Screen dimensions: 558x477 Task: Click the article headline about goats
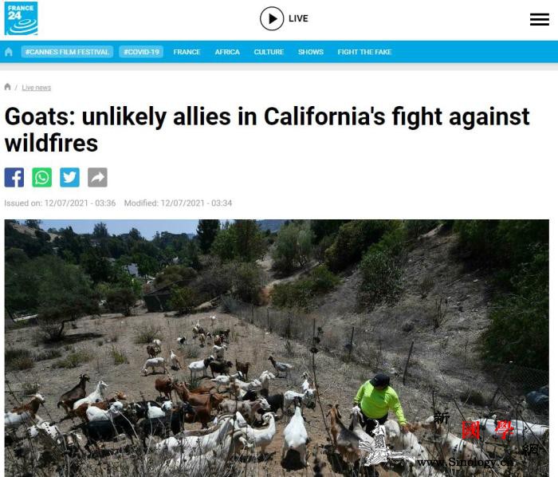[x=267, y=129]
